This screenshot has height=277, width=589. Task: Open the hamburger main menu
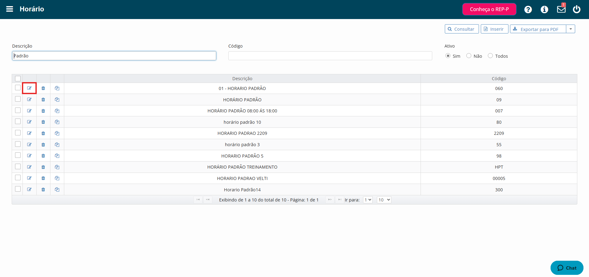[x=10, y=9]
